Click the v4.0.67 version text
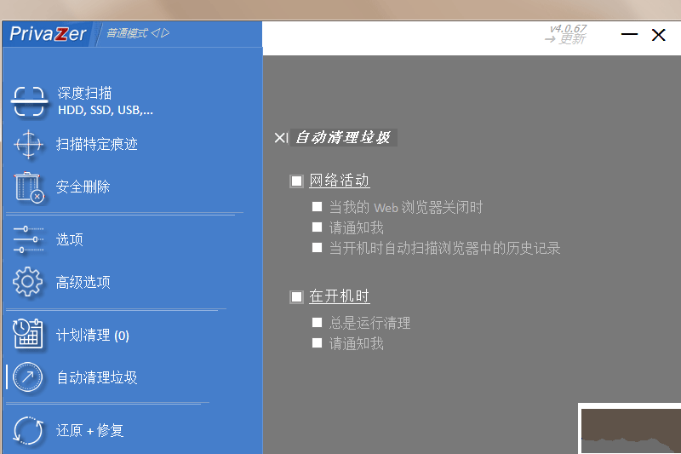 (x=568, y=29)
